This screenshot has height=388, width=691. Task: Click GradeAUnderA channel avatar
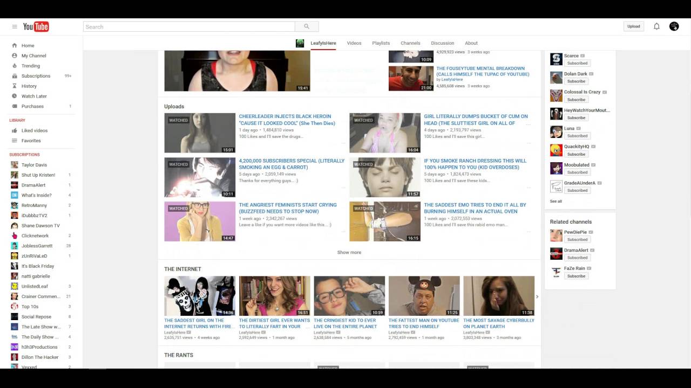[x=556, y=186]
